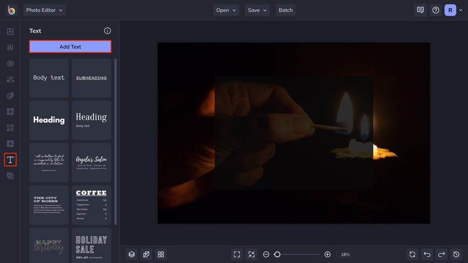
Task: Click the 18% zoom value field
Action: (345, 255)
